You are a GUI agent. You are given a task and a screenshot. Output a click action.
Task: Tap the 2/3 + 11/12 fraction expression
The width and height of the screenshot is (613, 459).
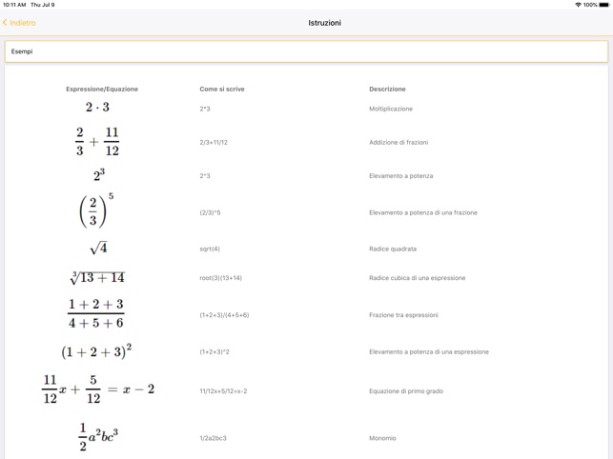(x=97, y=141)
